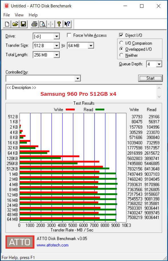Screen dimensions: 168x261
Task: Uncheck the Direct I/O checkbox
Action: (x=121, y=35)
